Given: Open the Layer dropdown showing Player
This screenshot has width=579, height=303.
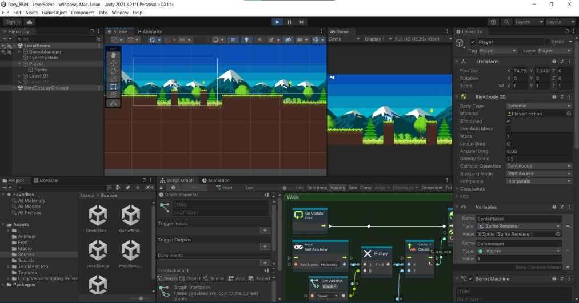Looking at the screenshot, I should click(554, 50).
